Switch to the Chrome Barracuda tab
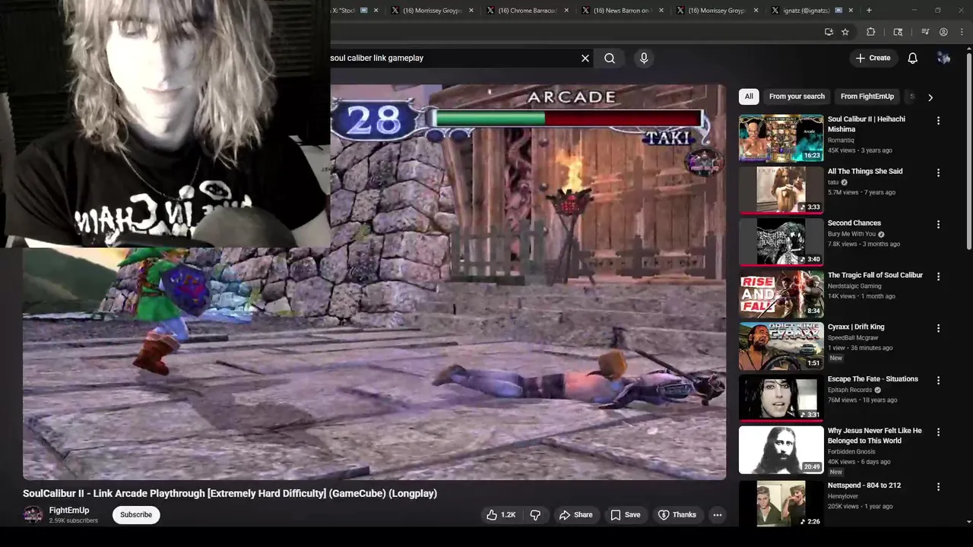973x547 pixels. click(x=527, y=10)
